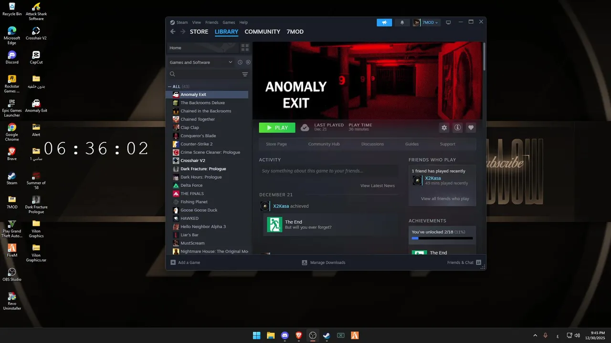Image resolution: width=611 pixels, height=343 pixels.
Task: Go back with the Steam back arrow
Action: point(173,32)
